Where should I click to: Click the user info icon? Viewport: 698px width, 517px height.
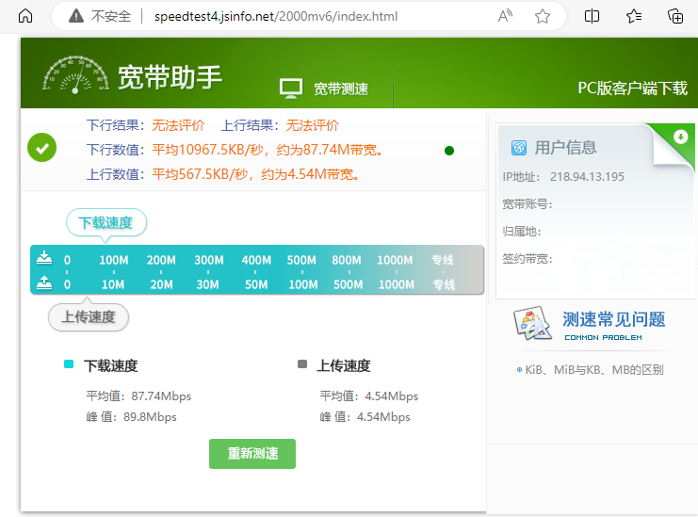(518, 147)
